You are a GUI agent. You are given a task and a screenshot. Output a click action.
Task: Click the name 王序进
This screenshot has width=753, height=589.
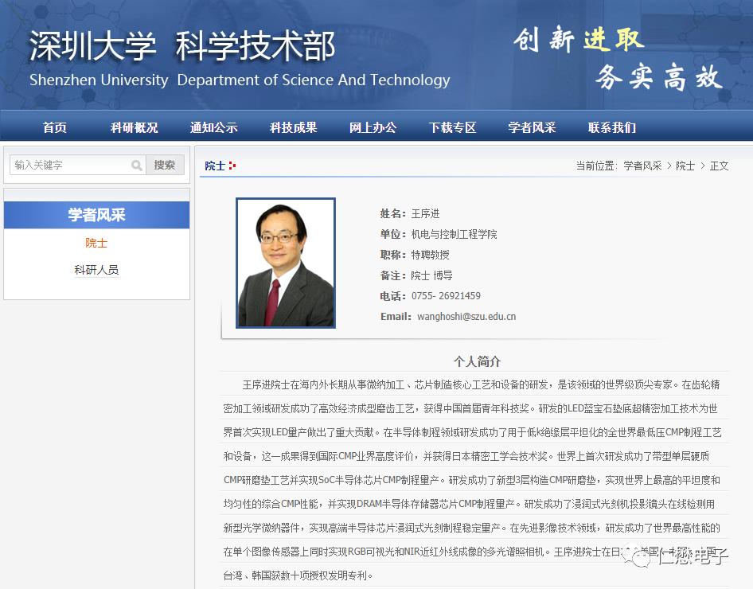tap(426, 213)
